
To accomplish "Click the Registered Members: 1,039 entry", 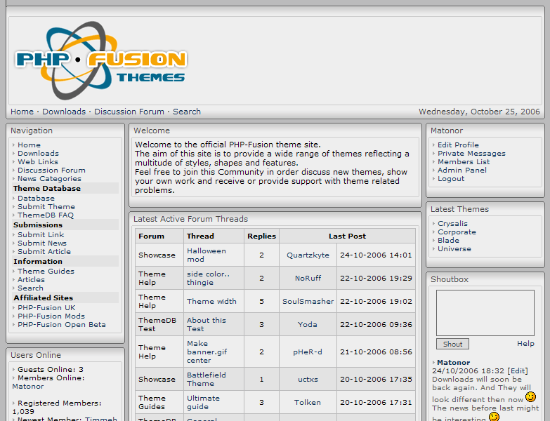I will (x=57, y=407).
